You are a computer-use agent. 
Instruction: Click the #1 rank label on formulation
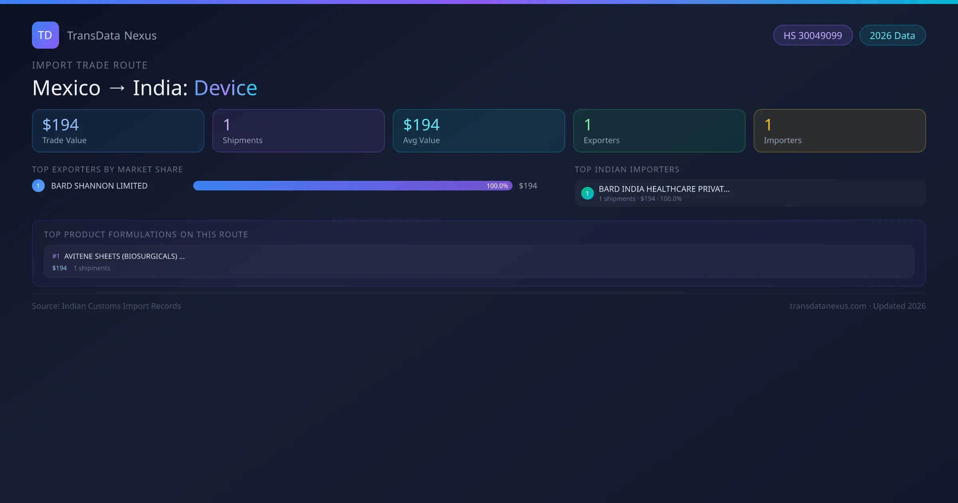[x=56, y=256]
